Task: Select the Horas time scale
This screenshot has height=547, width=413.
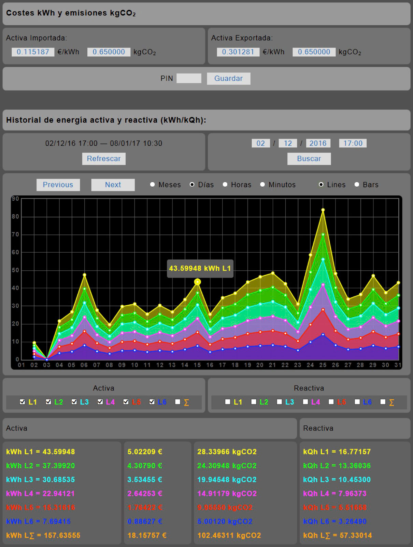Action: coord(225,185)
